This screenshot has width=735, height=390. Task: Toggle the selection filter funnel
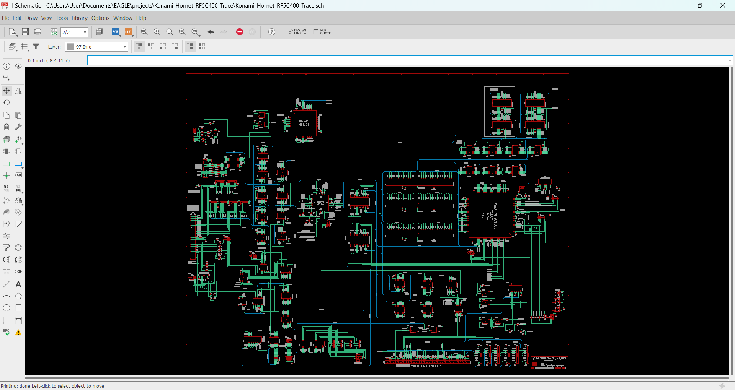click(x=36, y=46)
